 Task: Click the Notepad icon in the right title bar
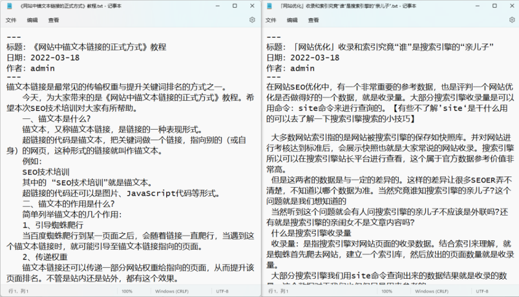pos(269,6)
